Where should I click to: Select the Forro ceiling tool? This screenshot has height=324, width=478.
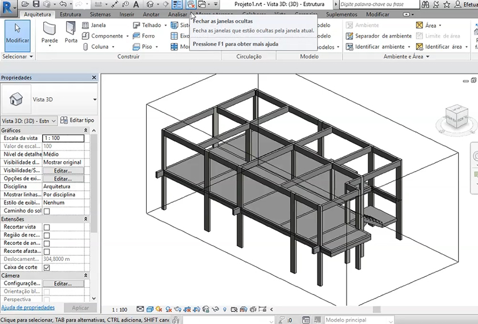[x=143, y=36]
